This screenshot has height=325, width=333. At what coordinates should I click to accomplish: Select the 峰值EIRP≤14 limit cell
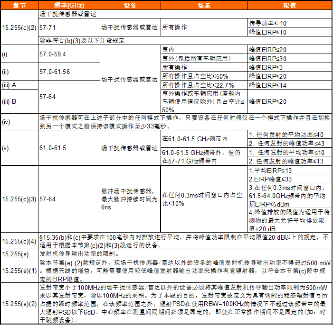pos(289,85)
